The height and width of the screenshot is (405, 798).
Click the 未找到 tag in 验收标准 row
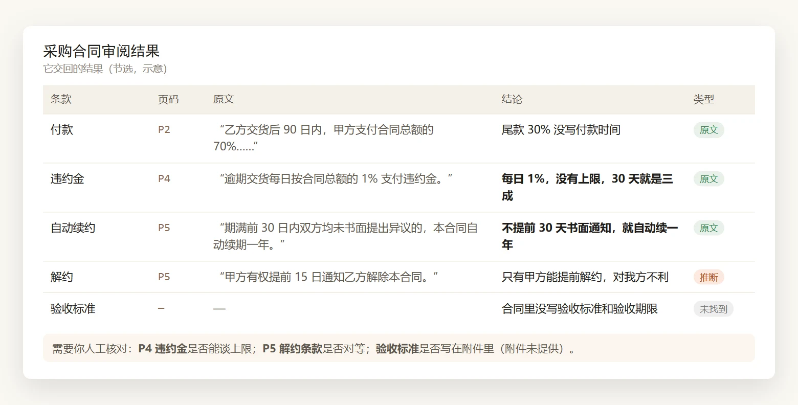pyautogui.click(x=714, y=309)
